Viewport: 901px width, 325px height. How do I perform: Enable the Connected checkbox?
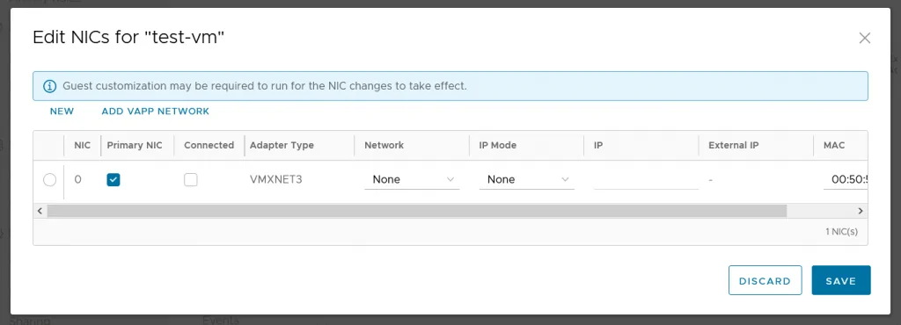point(191,180)
